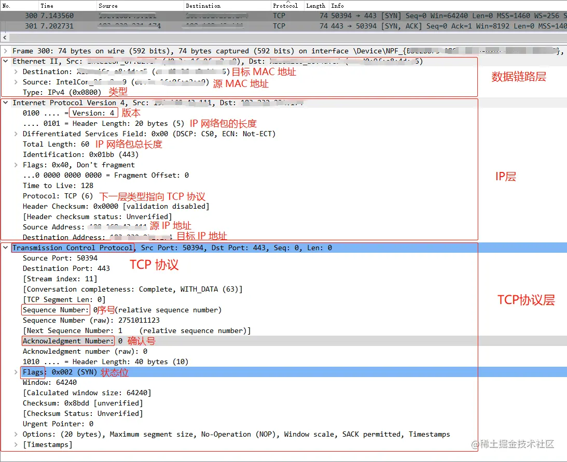Image resolution: width=567 pixels, height=462 pixels.
Task: Select the TCP Header Length: 40 bytes row
Action: [x=106, y=362]
